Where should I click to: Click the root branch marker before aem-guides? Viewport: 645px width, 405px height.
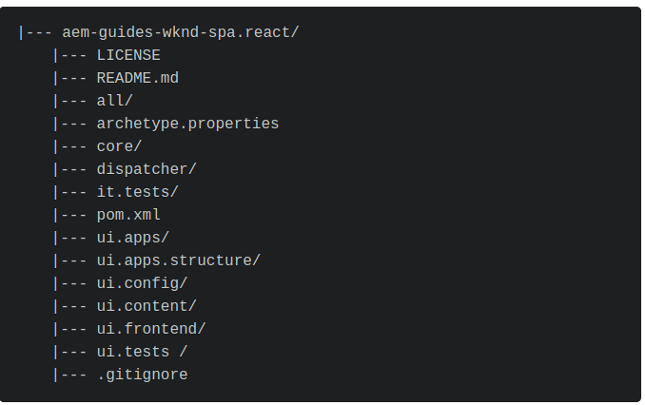click(x=35, y=32)
